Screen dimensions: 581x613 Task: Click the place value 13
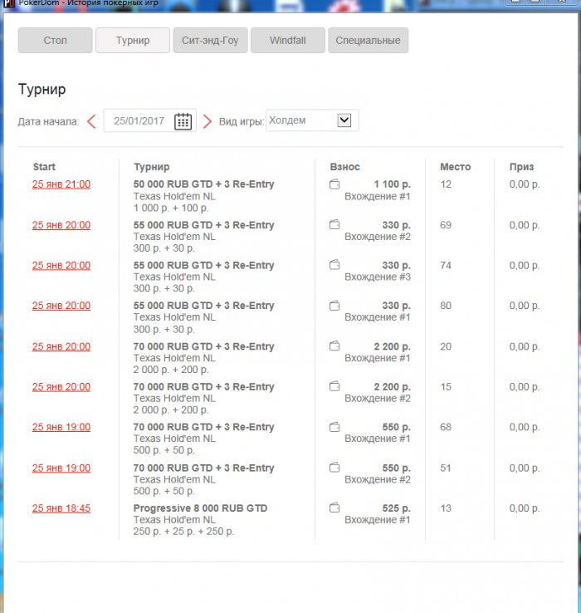point(446,508)
